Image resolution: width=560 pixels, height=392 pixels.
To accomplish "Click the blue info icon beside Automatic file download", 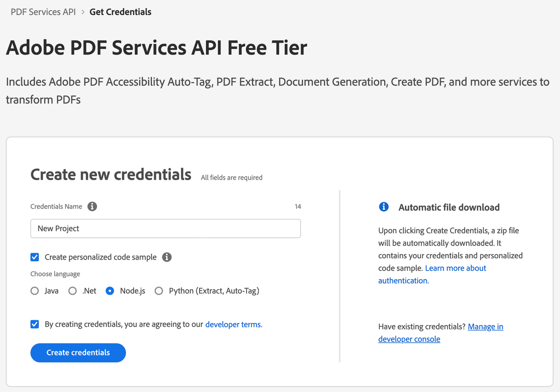I will click(x=384, y=207).
